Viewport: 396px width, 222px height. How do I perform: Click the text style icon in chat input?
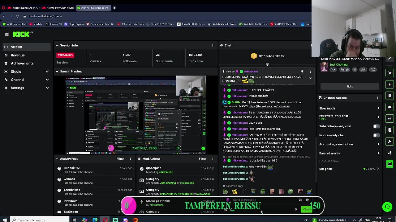coord(300,200)
